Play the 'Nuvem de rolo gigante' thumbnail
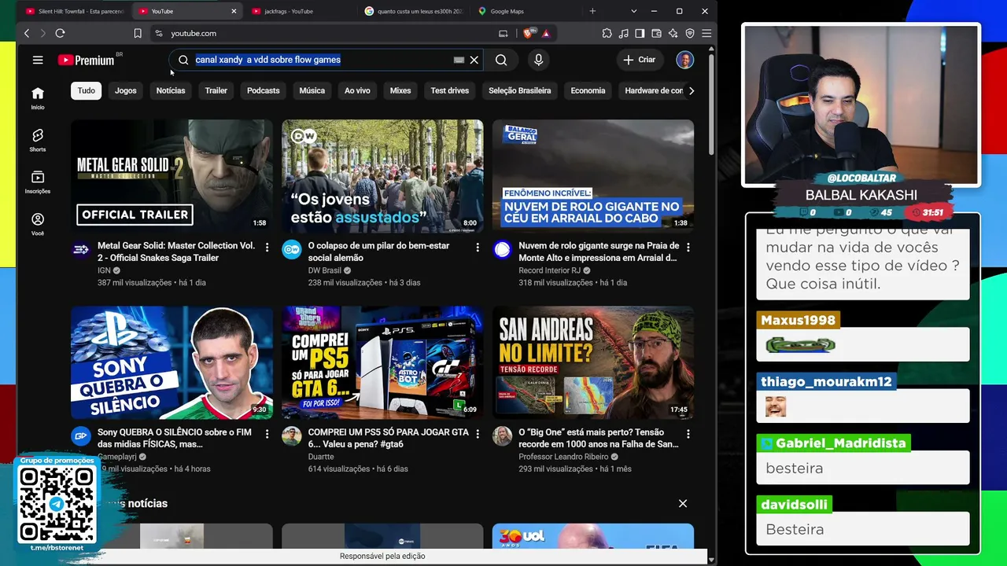 (x=593, y=176)
